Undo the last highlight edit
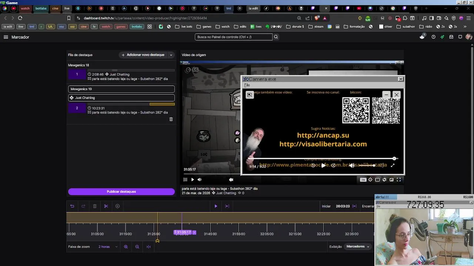This screenshot has width=474, height=266. pos(72,206)
